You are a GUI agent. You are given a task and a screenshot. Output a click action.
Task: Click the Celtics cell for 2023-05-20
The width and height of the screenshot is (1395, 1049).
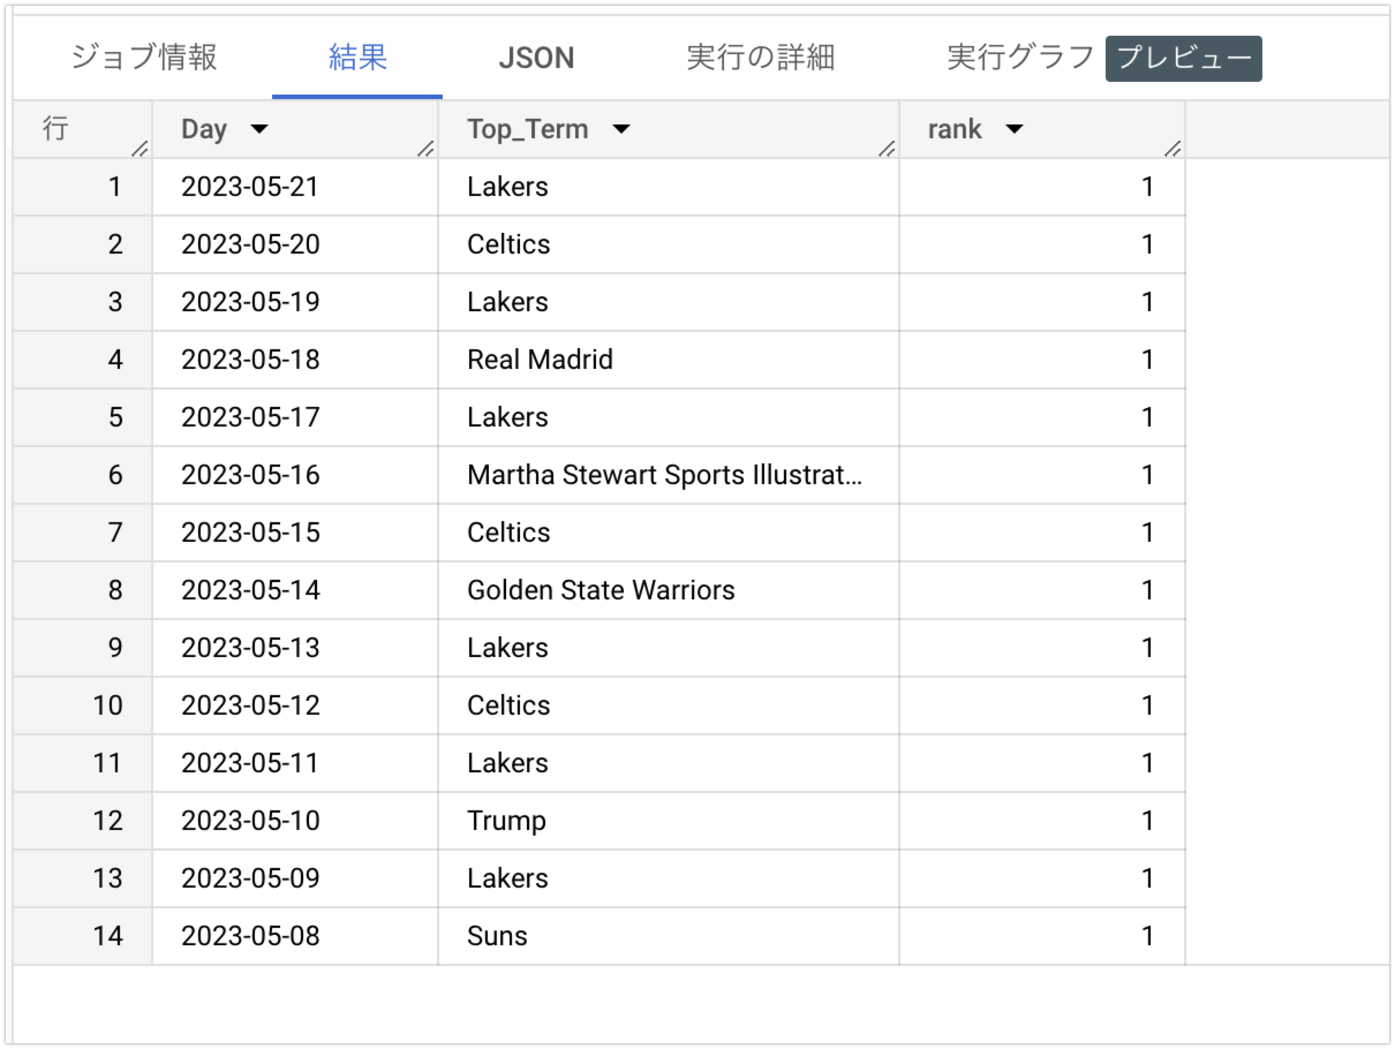click(x=669, y=244)
